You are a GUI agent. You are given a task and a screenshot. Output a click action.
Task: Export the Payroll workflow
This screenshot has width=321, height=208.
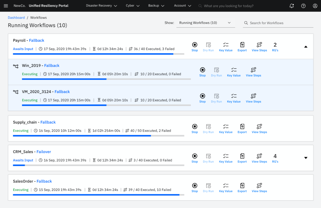coord(242,47)
